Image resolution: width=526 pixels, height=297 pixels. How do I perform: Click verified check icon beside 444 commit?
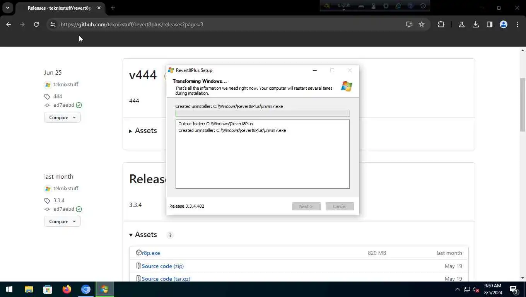coord(79,105)
